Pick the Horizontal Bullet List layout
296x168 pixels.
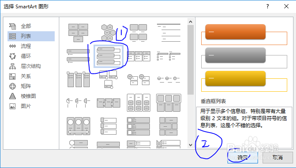coord(138,56)
